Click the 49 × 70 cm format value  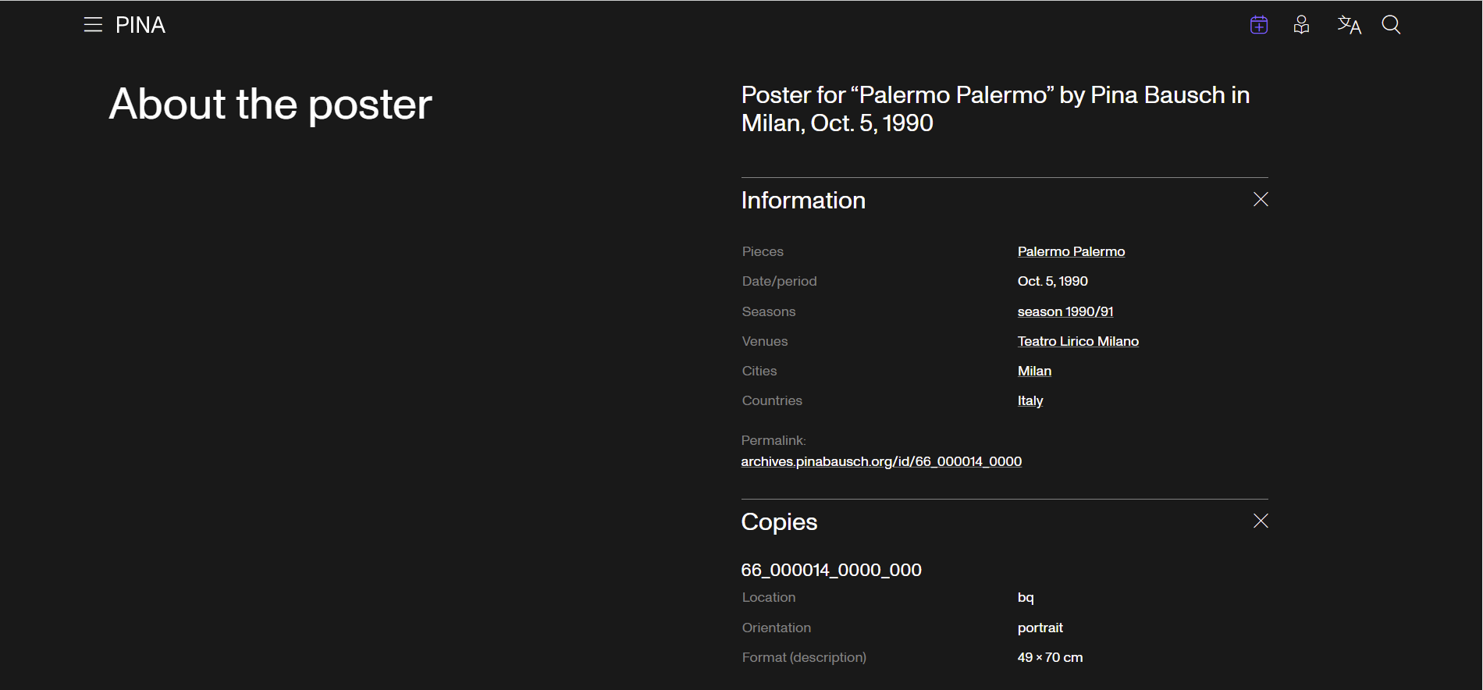tap(1050, 657)
